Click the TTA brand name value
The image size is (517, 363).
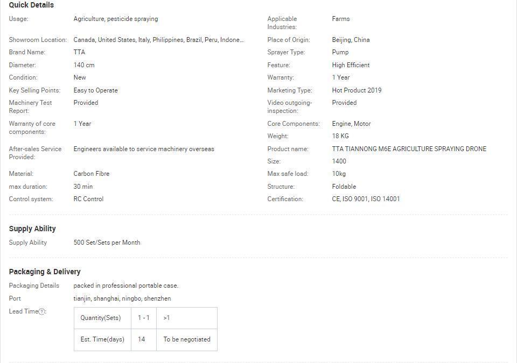pyautogui.click(x=79, y=52)
